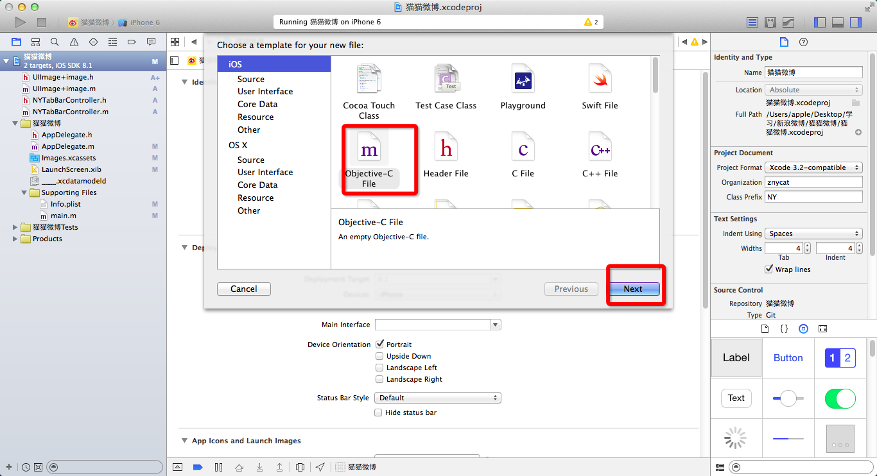
Task: Show the file inspector icon
Action: [783, 42]
